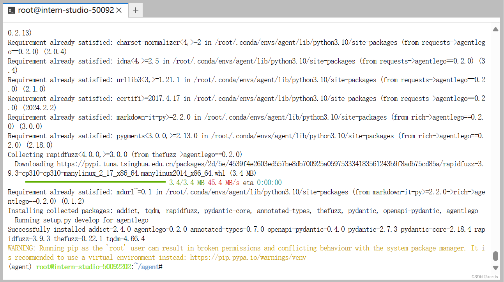Click the '45.4 MB/s' download speed text
The width and height of the screenshot is (504, 282).
point(224,183)
